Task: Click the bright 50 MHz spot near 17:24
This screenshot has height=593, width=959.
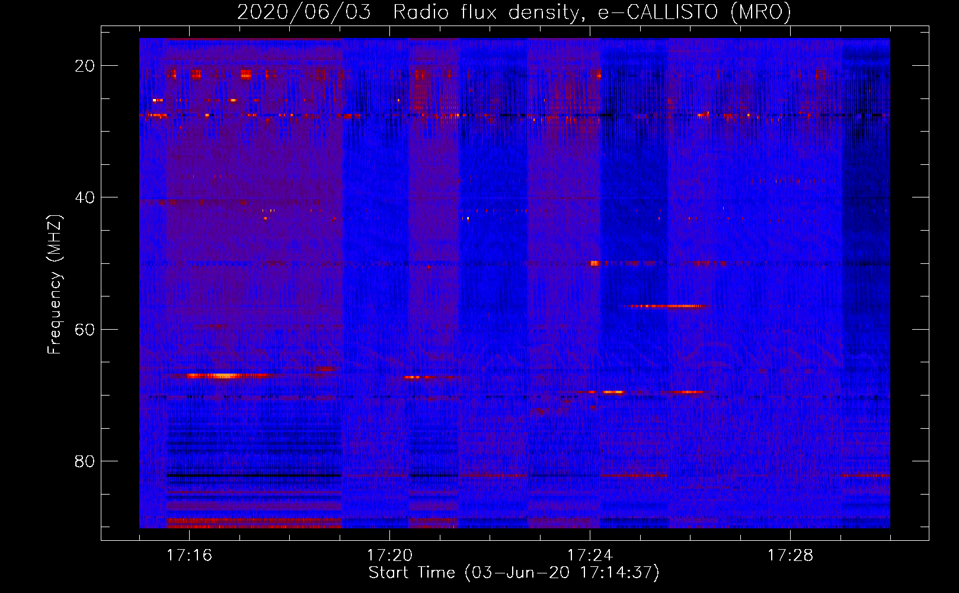Action: click(594, 263)
